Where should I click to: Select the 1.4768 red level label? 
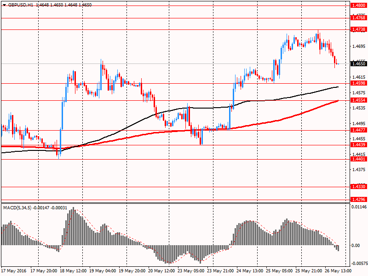click(358, 18)
